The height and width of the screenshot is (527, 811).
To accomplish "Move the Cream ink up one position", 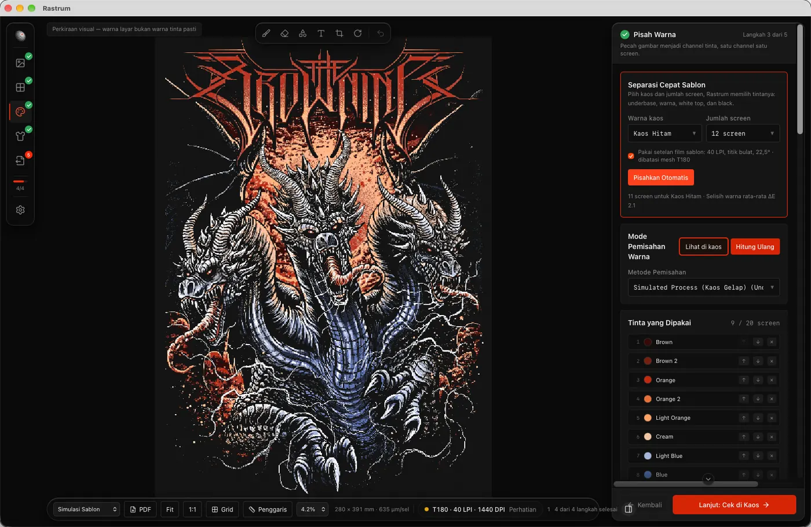I will (744, 437).
